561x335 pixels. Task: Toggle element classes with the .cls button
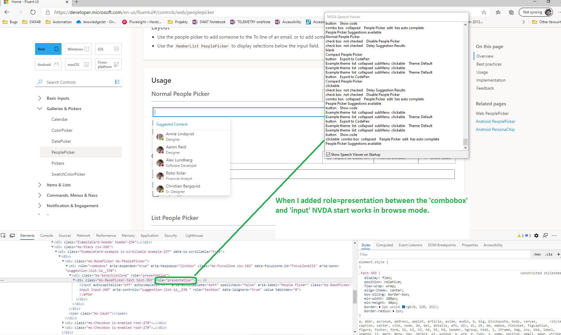coord(548,254)
